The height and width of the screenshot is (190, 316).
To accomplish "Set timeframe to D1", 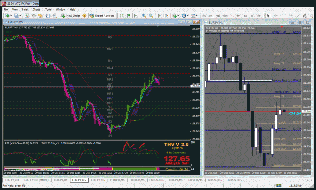I will [246, 16].
